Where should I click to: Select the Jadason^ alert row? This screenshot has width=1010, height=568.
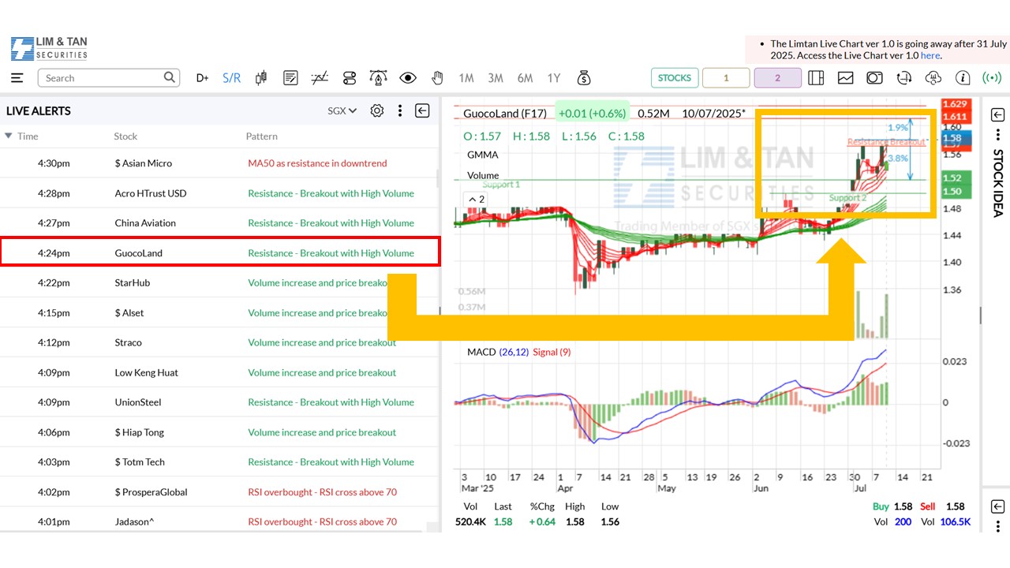click(219, 521)
